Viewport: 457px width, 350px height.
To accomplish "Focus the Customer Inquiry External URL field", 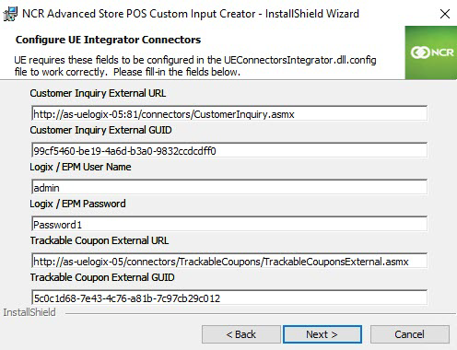I will pos(229,114).
